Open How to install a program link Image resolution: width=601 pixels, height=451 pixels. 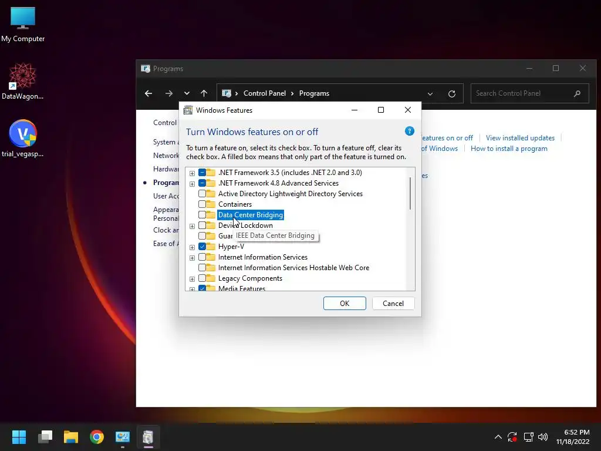click(509, 149)
